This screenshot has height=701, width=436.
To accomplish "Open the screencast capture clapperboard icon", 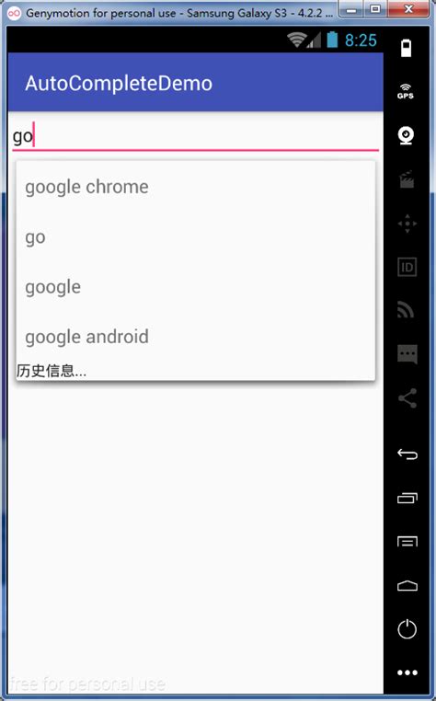I will tap(407, 179).
